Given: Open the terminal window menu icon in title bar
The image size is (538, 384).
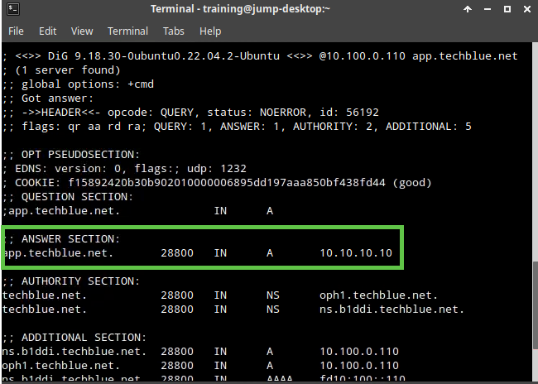Looking at the screenshot, I should pos(12,9).
